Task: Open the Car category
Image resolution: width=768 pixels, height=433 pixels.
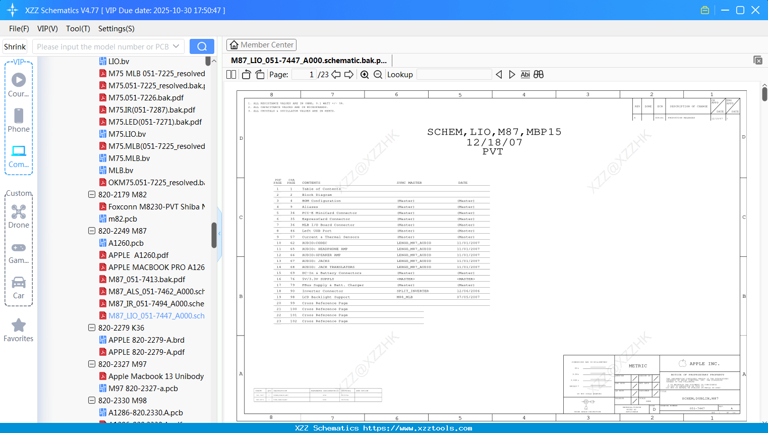Action: click(x=19, y=288)
